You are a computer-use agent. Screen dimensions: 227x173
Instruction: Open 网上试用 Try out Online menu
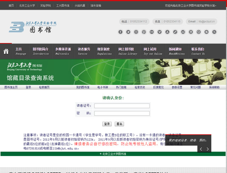(x=153, y=51)
